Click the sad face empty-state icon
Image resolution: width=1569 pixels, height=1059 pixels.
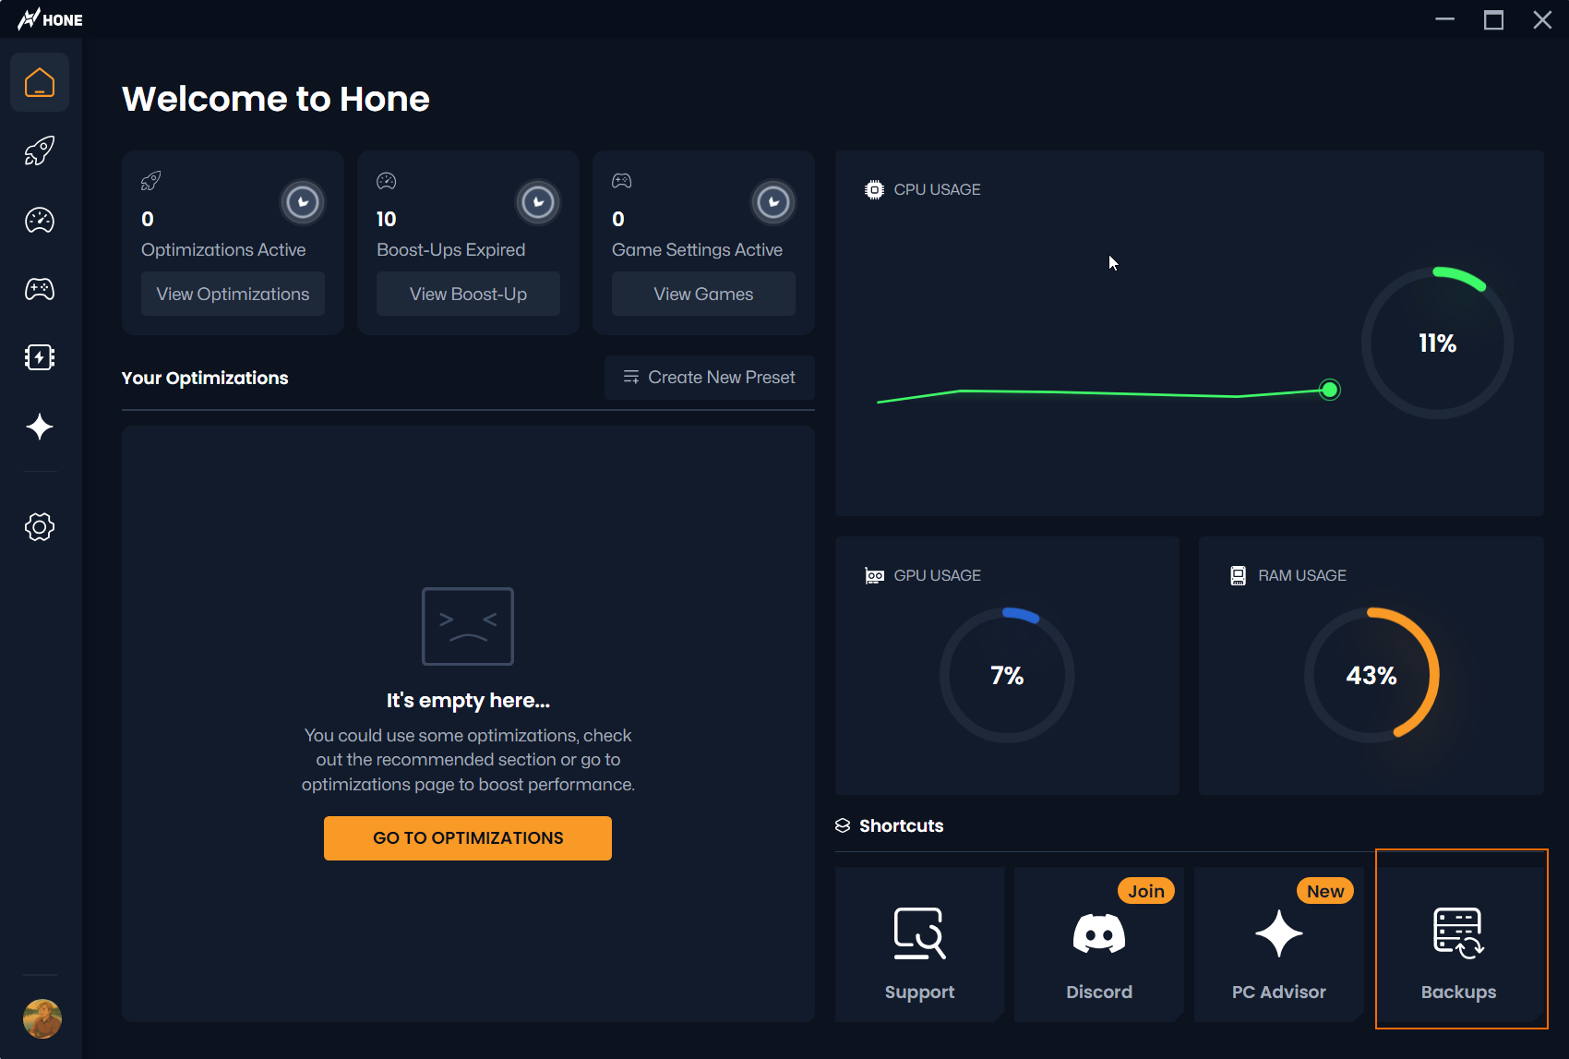point(468,626)
